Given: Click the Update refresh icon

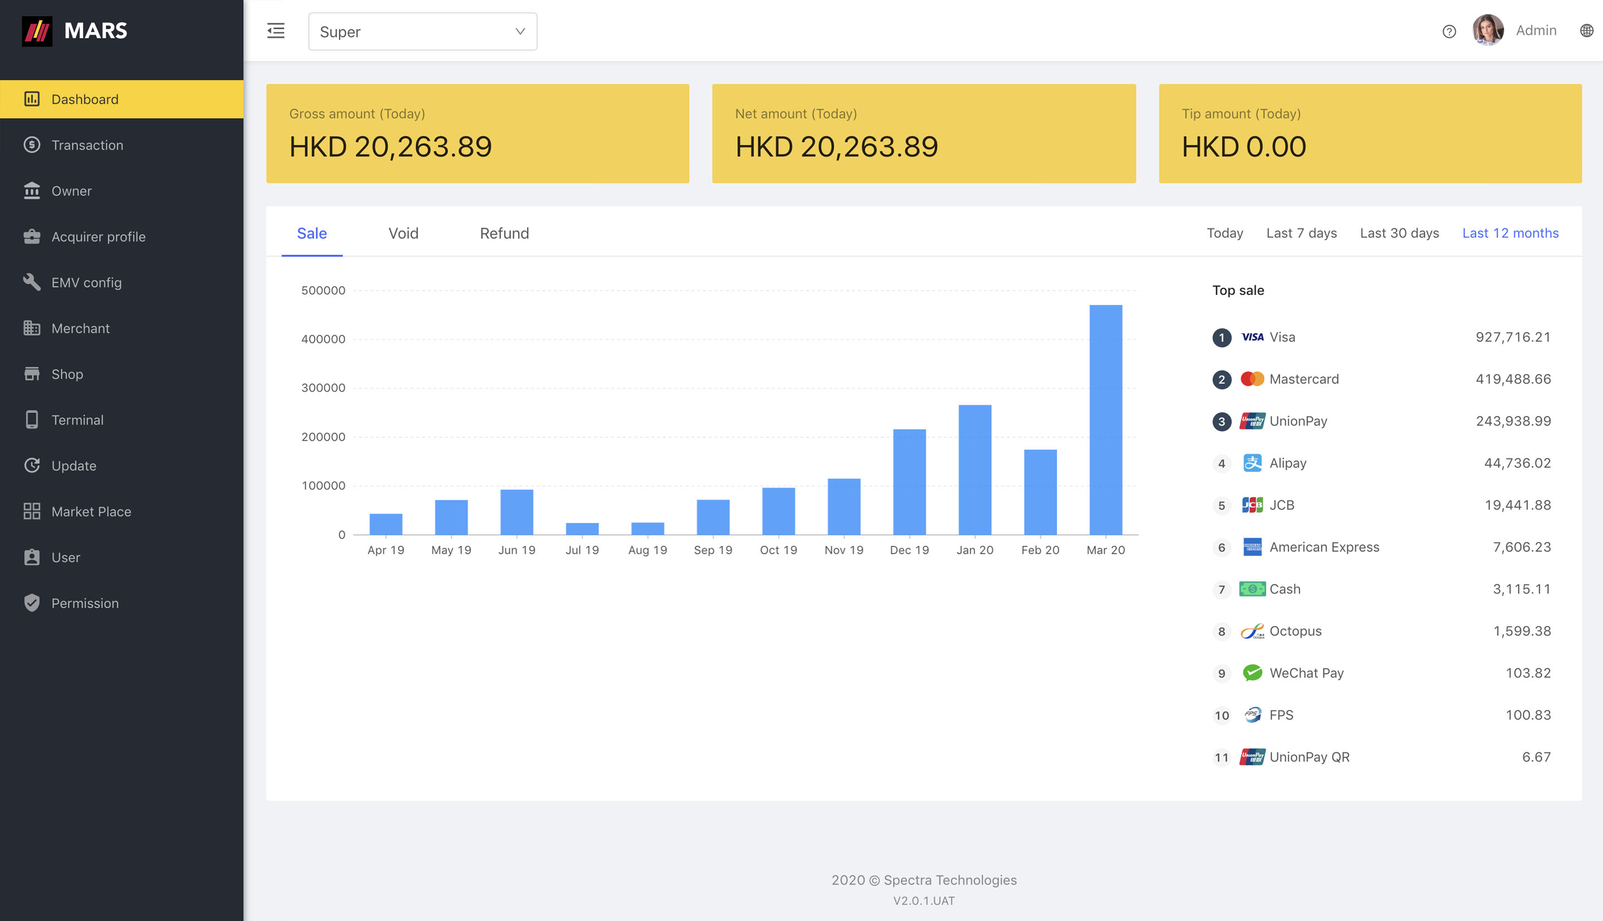Looking at the screenshot, I should point(32,466).
